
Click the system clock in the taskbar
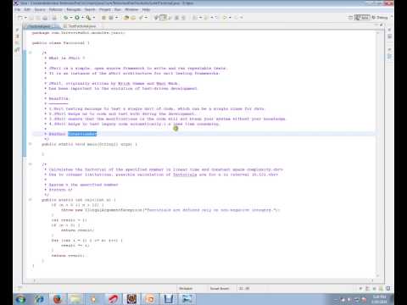point(379,299)
